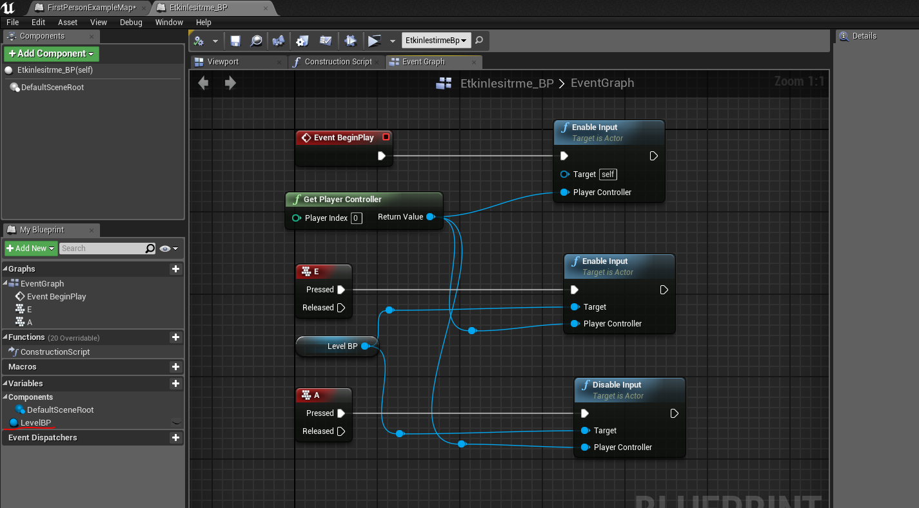Select the Disable Input node header
919x508 pixels.
[x=629, y=390]
